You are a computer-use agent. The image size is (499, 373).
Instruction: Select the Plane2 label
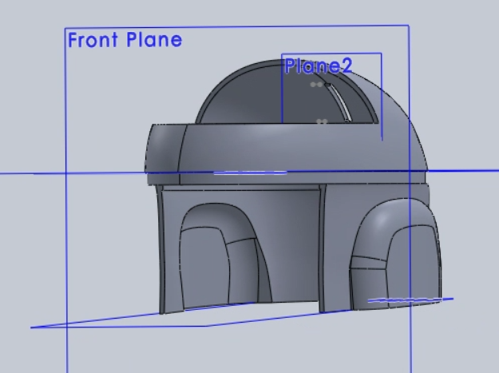319,65
